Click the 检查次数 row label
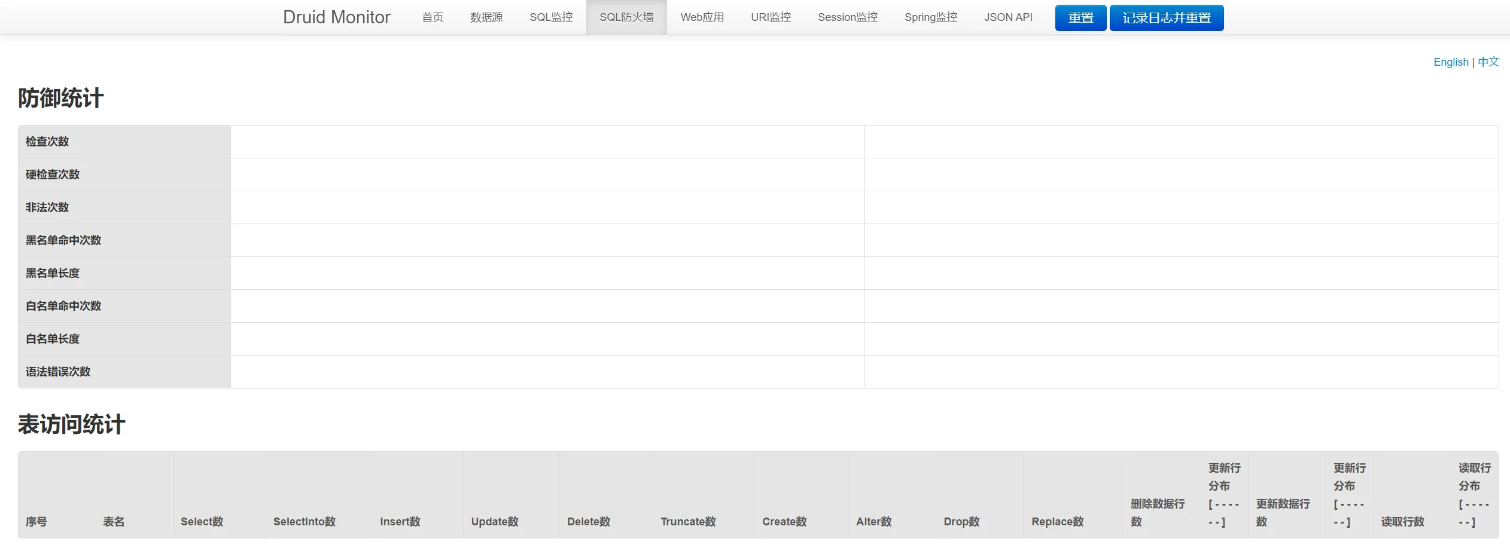Image resolution: width=1510 pixels, height=557 pixels. pos(47,142)
